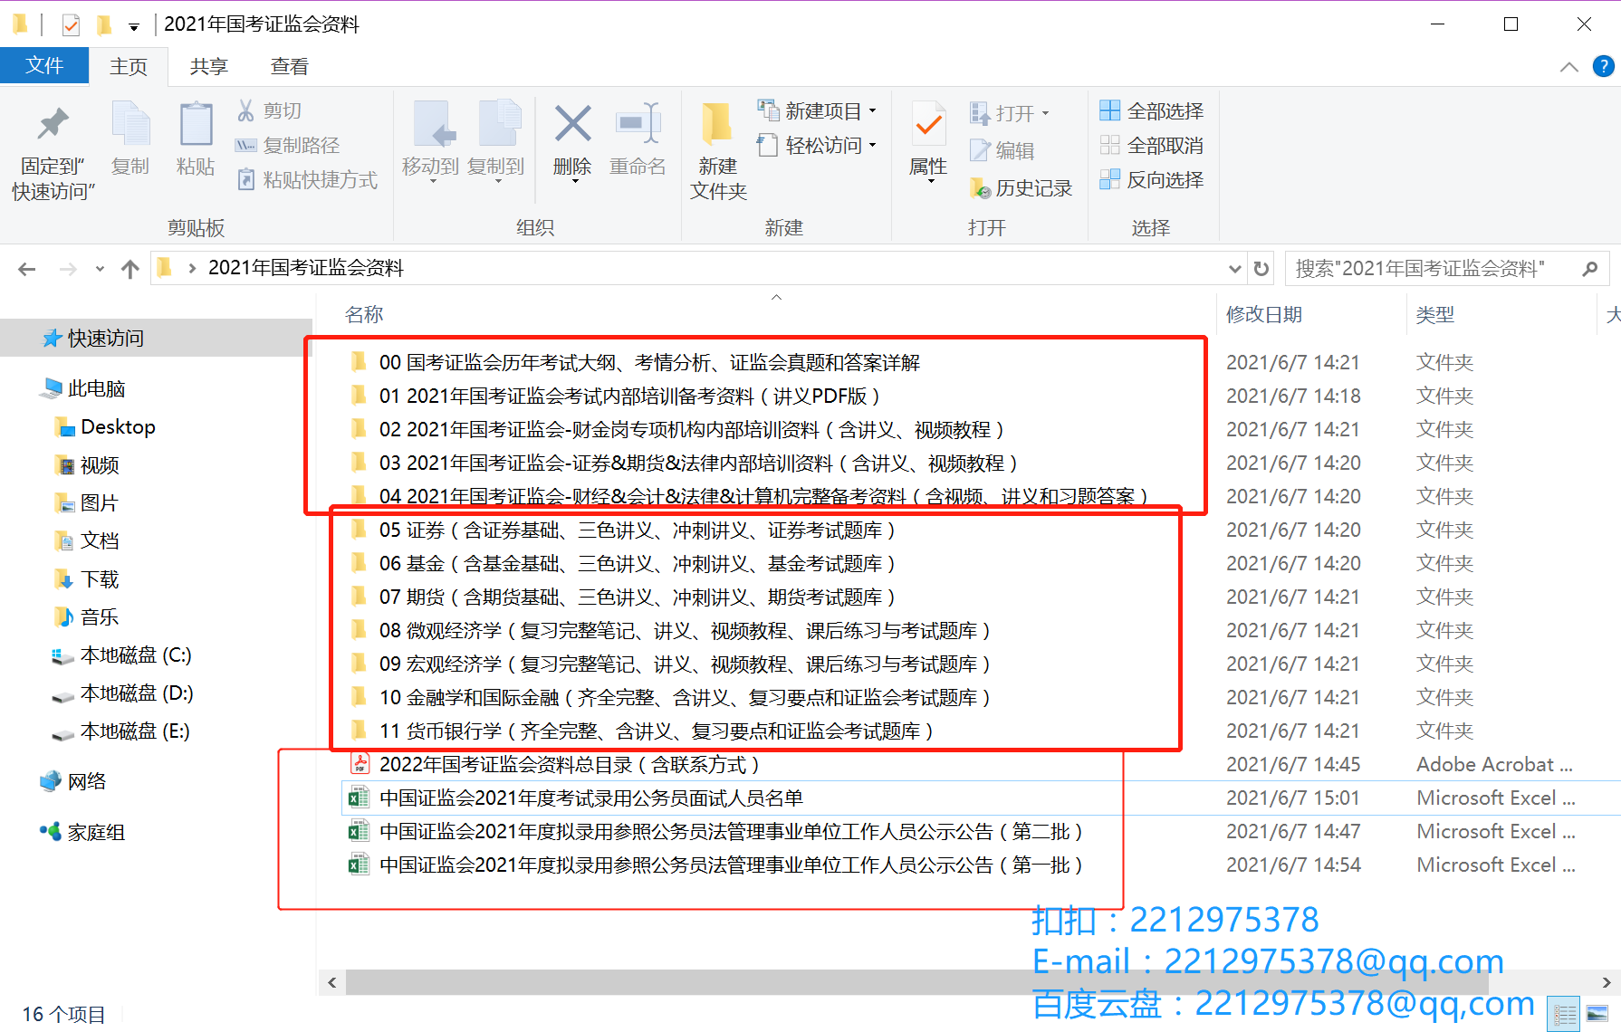Click Paste shortcut (粘贴快捷方式)
The image size is (1621, 1032).
coord(307,180)
